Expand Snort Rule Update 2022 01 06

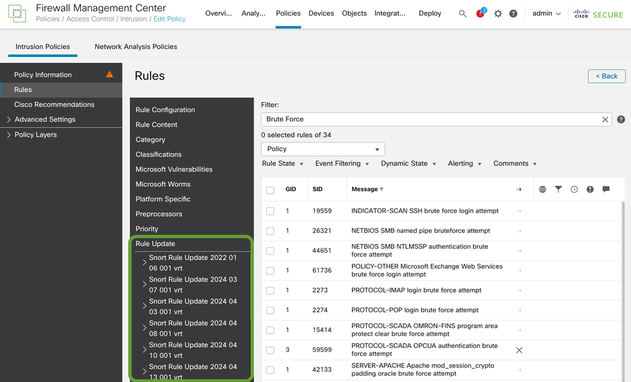pyautogui.click(x=144, y=262)
